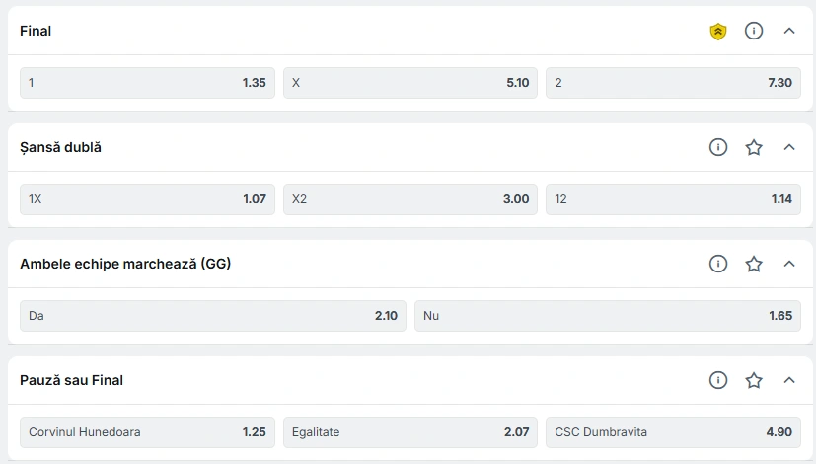Collapse the Pauză sau Final section
The height and width of the screenshot is (464, 816).
click(x=788, y=380)
